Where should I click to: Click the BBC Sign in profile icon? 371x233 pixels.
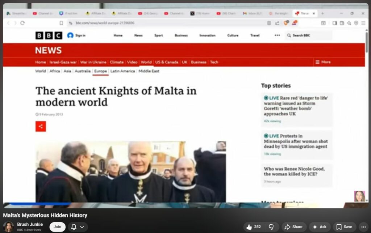(70, 35)
